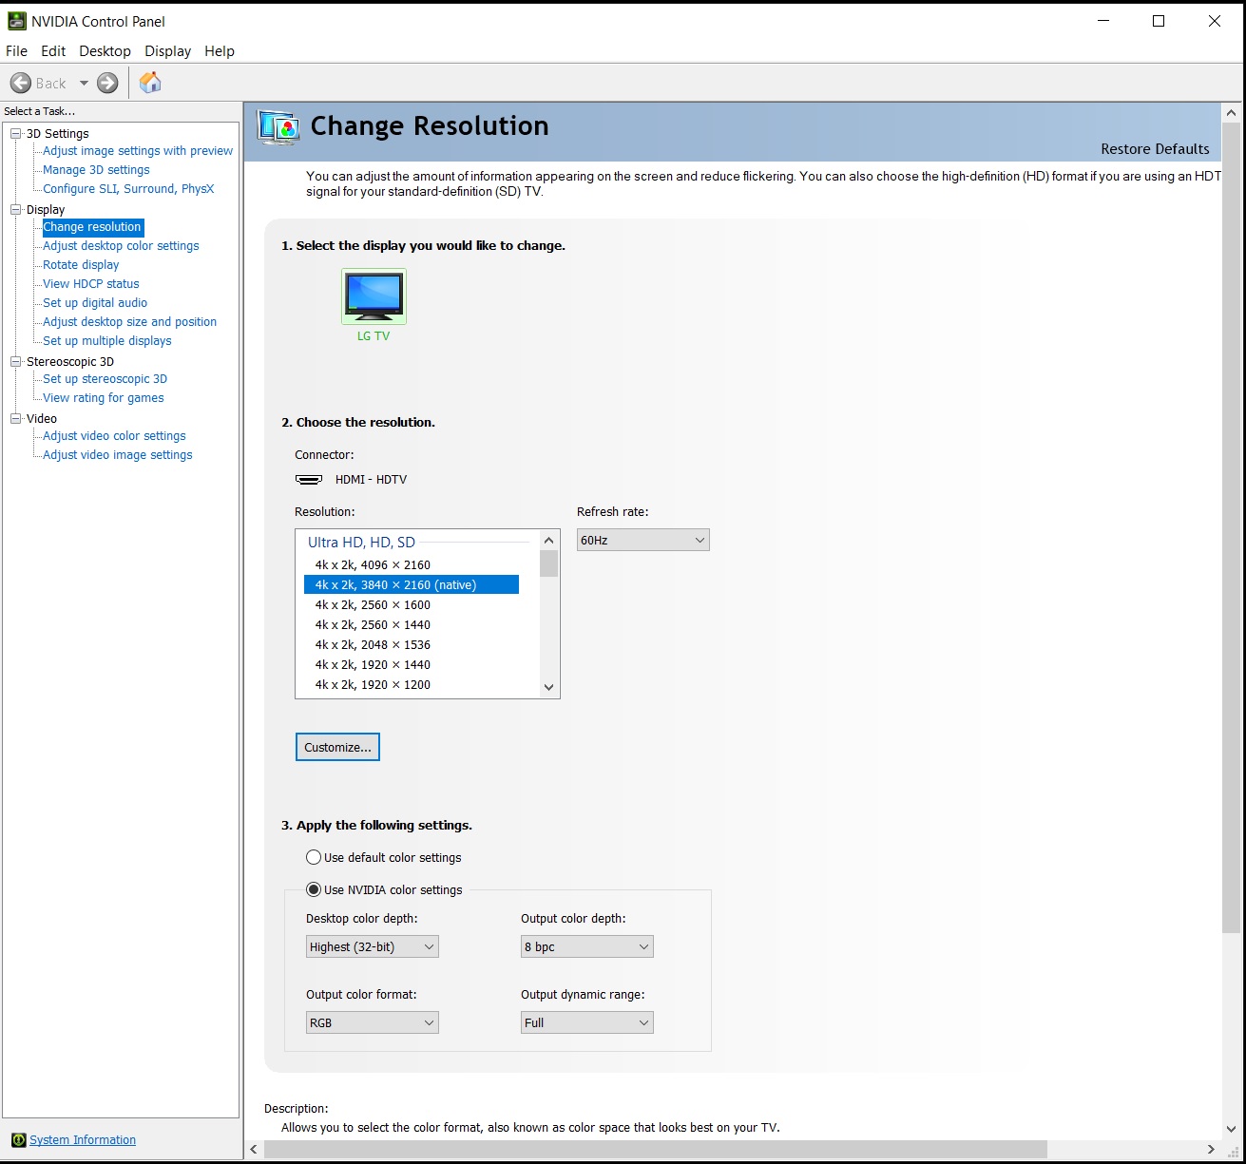Open View HDCP status
This screenshot has height=1164, width=1246.
click(x=91, y=284)
